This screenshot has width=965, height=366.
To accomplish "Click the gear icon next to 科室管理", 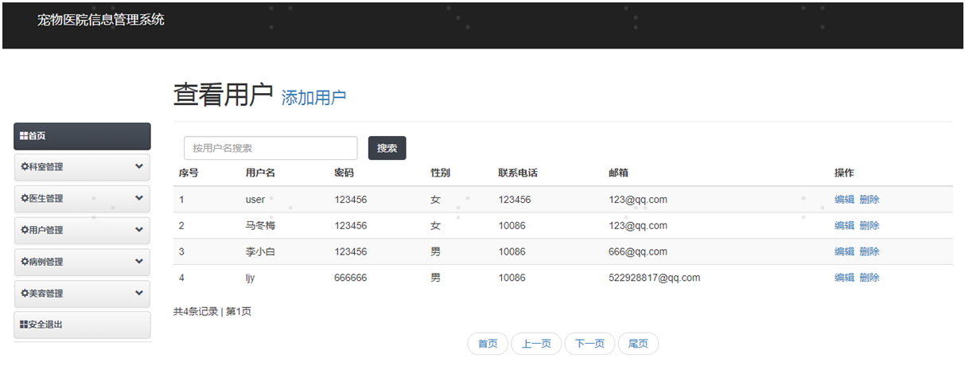I will pyautogui.click(x=25, y=167).
